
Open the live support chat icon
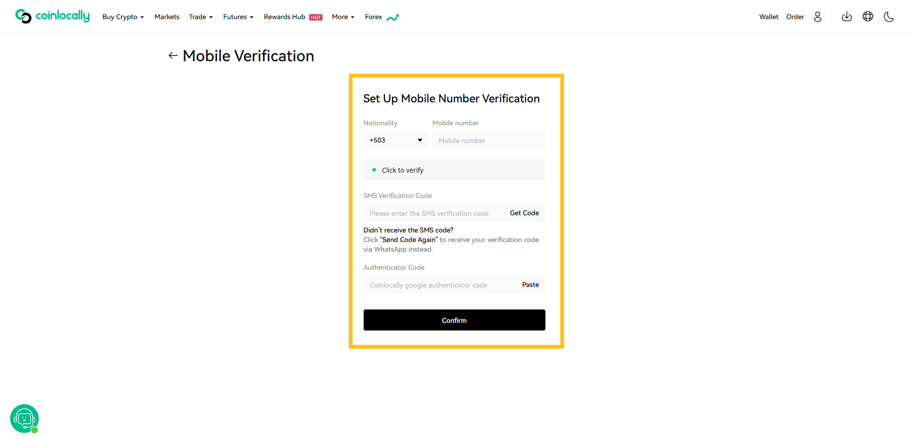pyautogui.click(x=24, y=419)
